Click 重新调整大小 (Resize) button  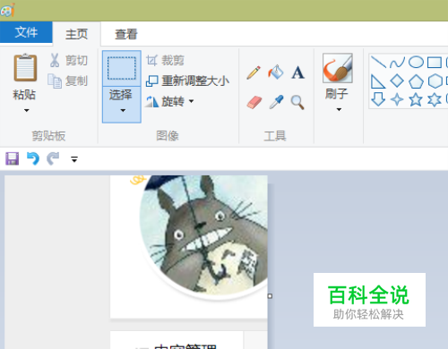click(x=187, y=81)
